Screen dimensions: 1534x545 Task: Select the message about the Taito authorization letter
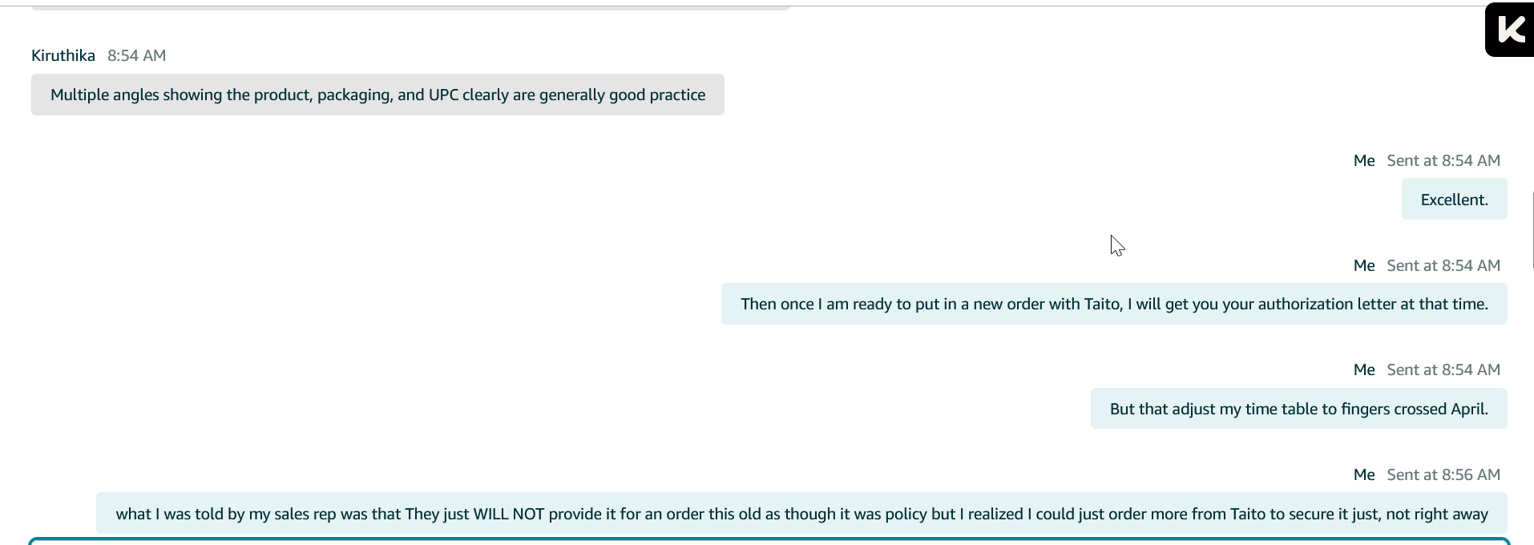click(1114, 304)
